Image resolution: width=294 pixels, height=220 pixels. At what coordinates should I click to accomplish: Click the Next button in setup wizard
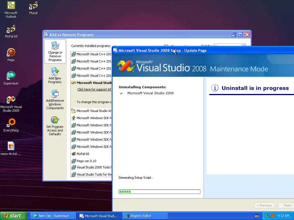[x=286, y=205]
